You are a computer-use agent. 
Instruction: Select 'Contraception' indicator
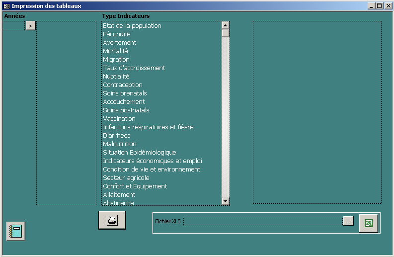click(x=123, y=85)
